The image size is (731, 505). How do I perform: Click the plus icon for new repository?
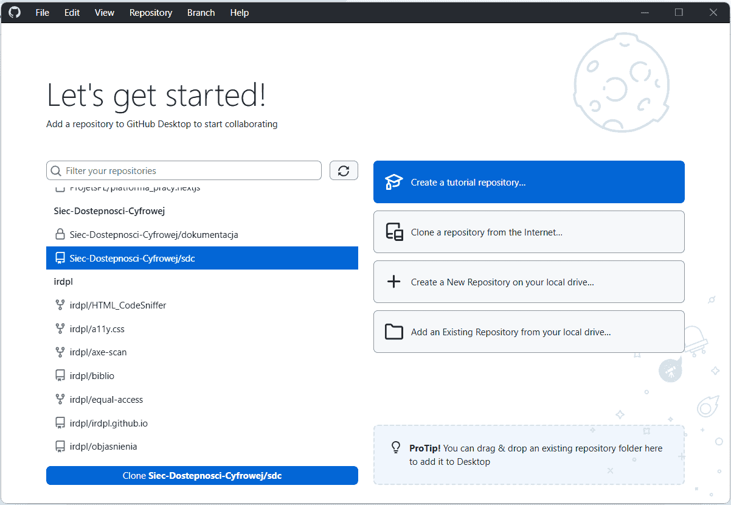point(394,282)
